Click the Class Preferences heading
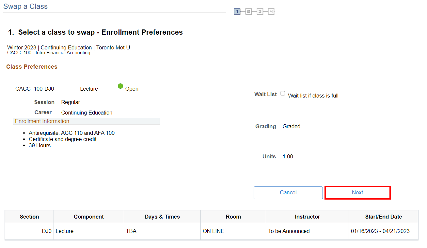 point(32,67)
